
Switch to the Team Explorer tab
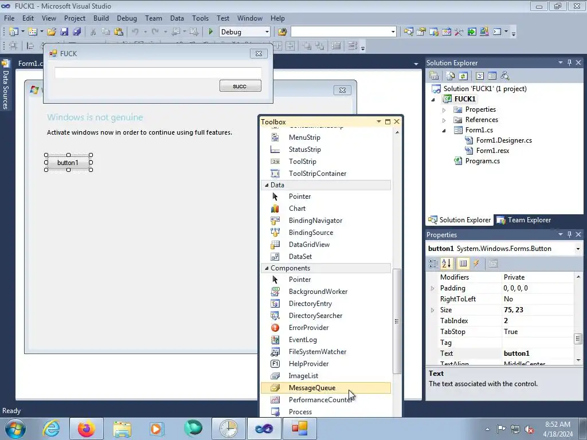524,220
